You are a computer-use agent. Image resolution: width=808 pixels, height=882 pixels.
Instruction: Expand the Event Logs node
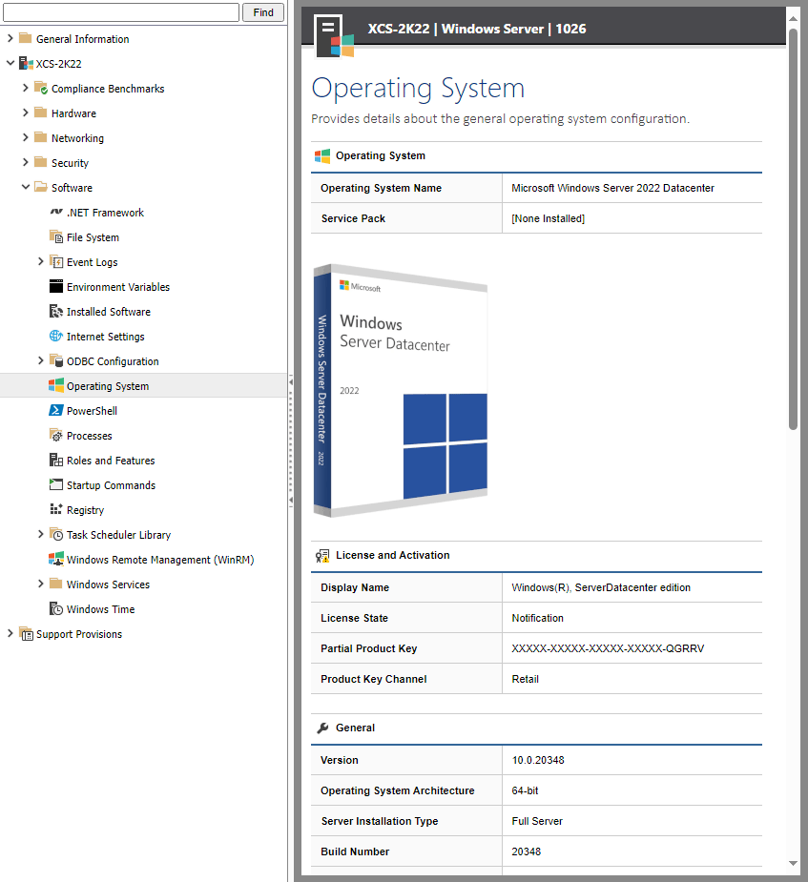click(40, 261)
